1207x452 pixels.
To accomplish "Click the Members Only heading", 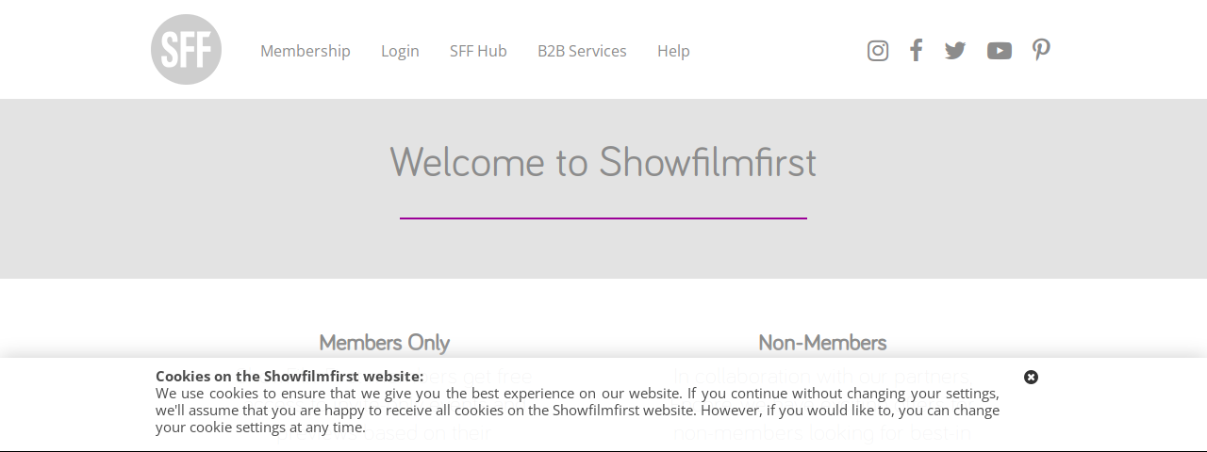I will (384, 343).
